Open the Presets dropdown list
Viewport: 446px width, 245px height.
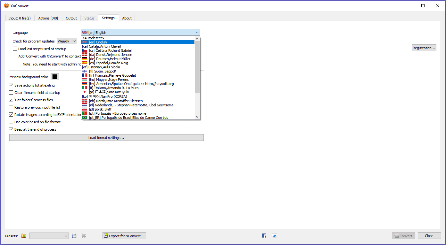tap(49, 236)
